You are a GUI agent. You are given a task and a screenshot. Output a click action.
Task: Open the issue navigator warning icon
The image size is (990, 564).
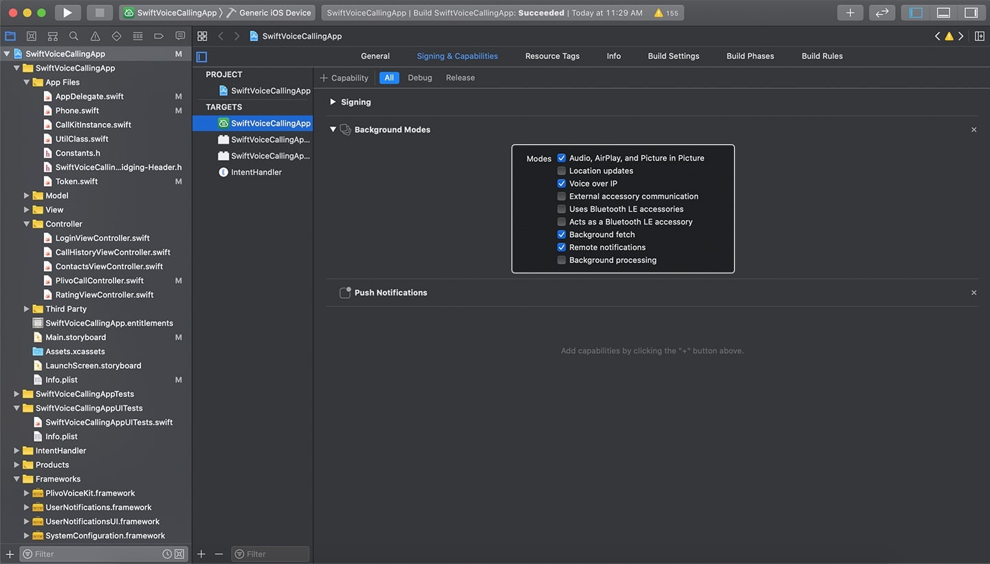95,36
